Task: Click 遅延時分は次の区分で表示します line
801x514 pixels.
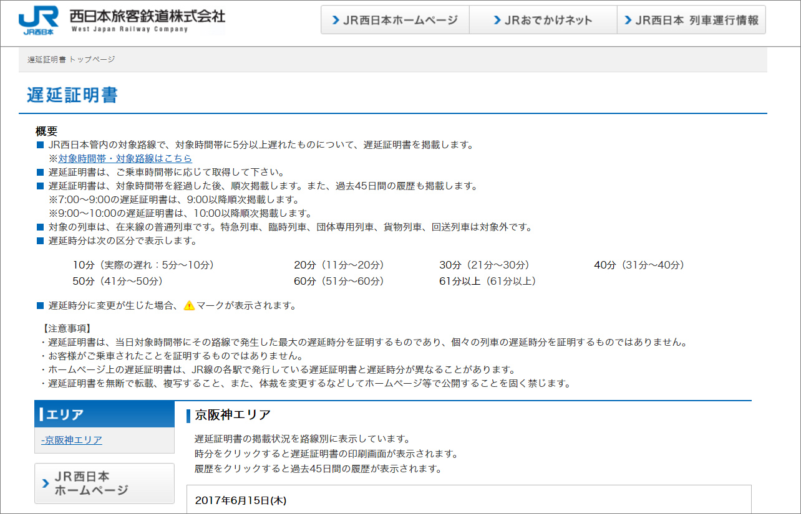Action: 122,241
